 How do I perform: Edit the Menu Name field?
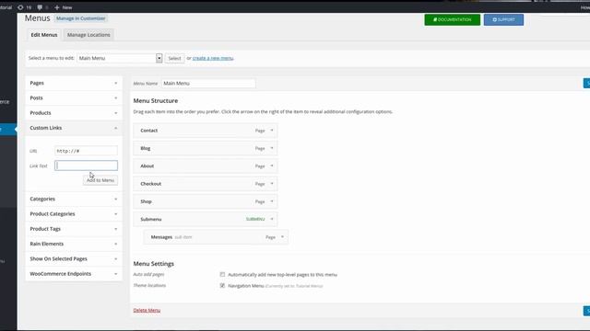point(208,84)
